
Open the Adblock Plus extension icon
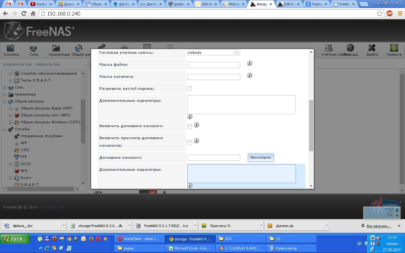(389, 13)
